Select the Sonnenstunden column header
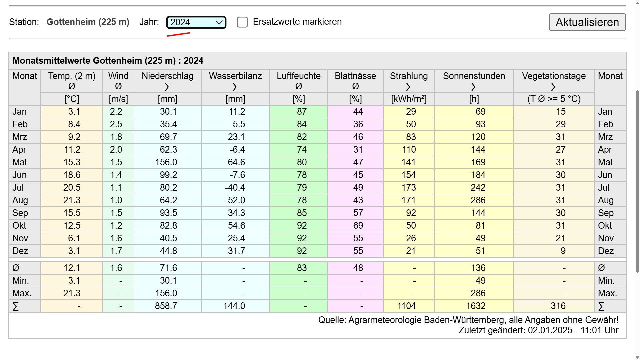The height and width of the screenshot is (360, 640). click(x=474, y=76)
